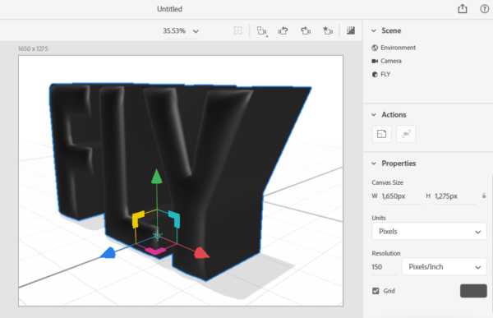This screenshot has height=318, width=493.
Task: Click the blue Z-axis move arrow
Action: 108,253
